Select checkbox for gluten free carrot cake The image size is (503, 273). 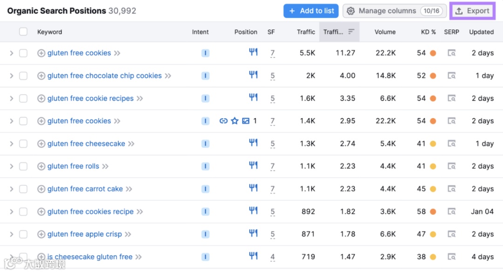point(23,189)
